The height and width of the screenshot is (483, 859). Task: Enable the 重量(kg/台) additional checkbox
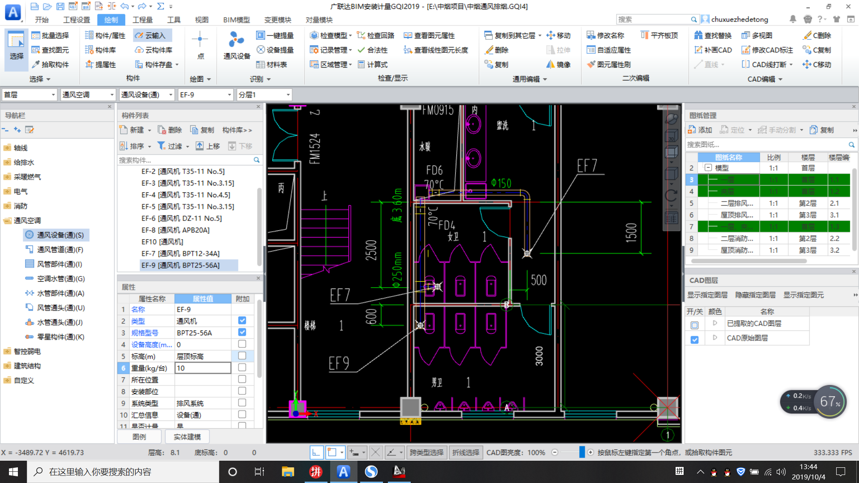[x=242, y=367]
